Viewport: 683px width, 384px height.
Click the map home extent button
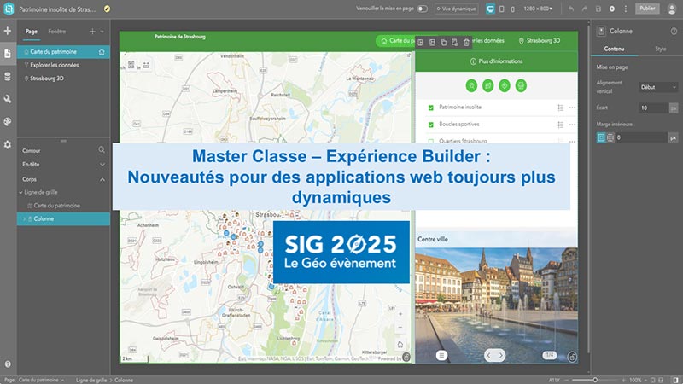click(x=400, y=345)
